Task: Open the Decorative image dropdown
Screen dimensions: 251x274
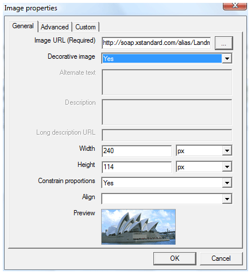Action: tap(167, 58)
